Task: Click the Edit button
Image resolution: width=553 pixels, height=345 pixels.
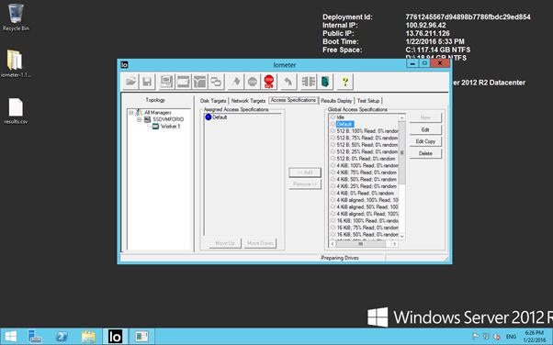Action: [425, 129]
